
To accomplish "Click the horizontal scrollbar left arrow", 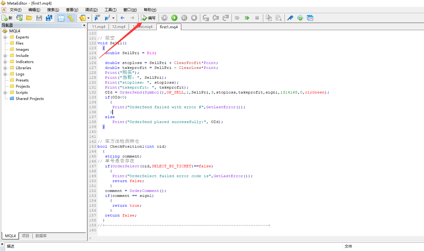I will (90, 238).
